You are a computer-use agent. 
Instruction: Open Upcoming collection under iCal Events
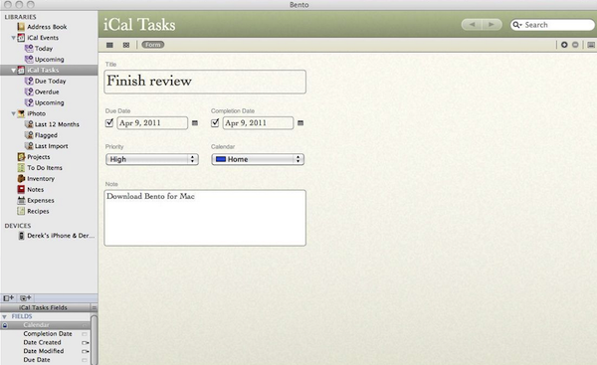49,60
